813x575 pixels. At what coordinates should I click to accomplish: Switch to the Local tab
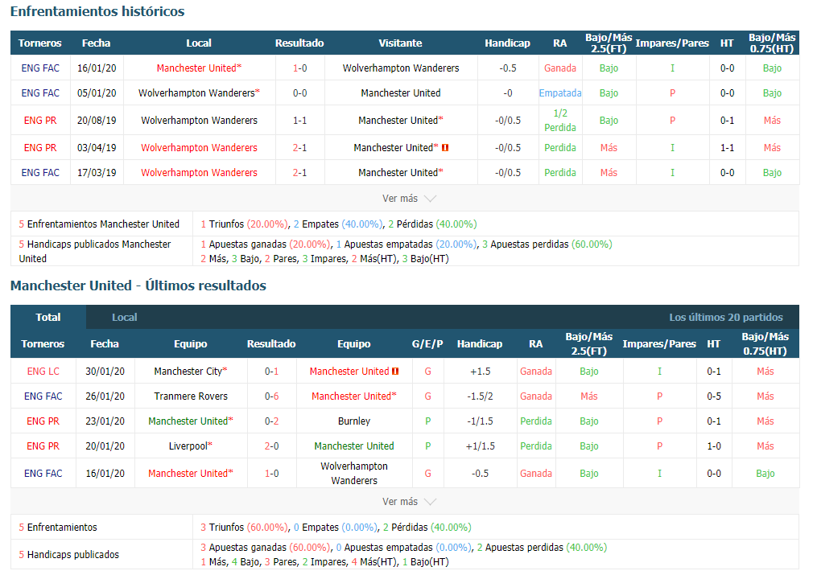(125, 317)
